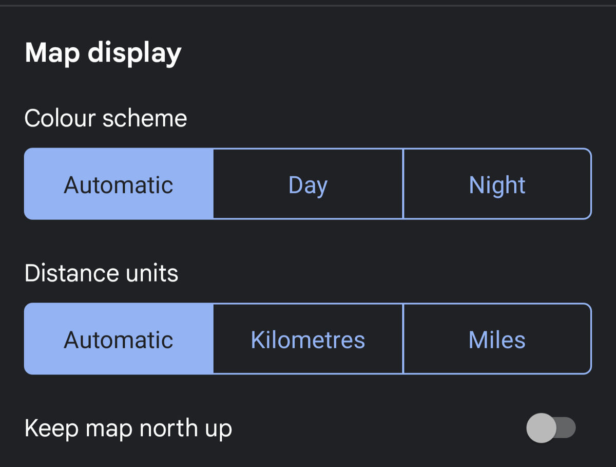Toggle the Keep map north up switch
Screen dimensions: 616x467
pos(551,428)
